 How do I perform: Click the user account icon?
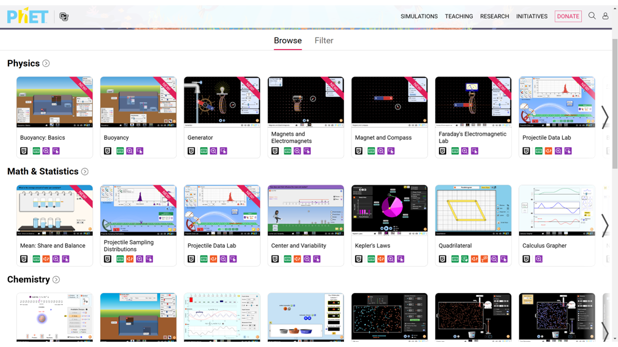[605, 16]
